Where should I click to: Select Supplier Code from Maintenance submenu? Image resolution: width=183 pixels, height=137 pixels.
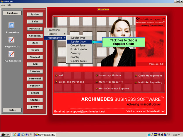(78, 42)
